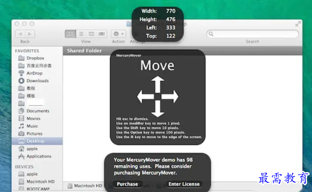This screenshot has height=192, width=312.
Task: Click the Desktop icon in the sidebar
Action: (x=21, y=141)
